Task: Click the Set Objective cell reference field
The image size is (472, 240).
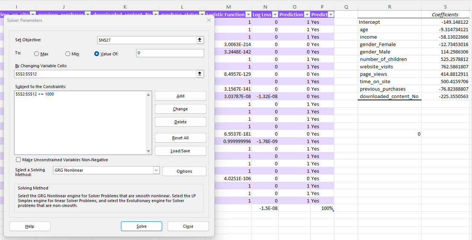Action: (x=147, y=40)
